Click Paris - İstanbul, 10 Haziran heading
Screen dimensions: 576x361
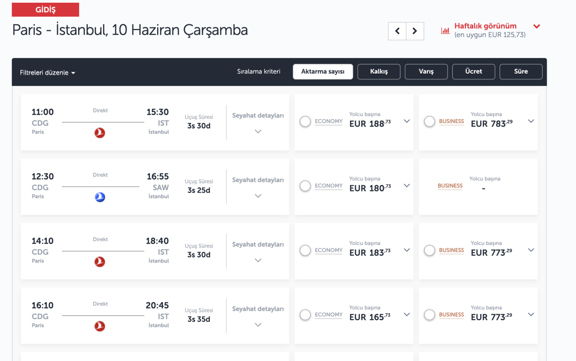tap(130, 30)
